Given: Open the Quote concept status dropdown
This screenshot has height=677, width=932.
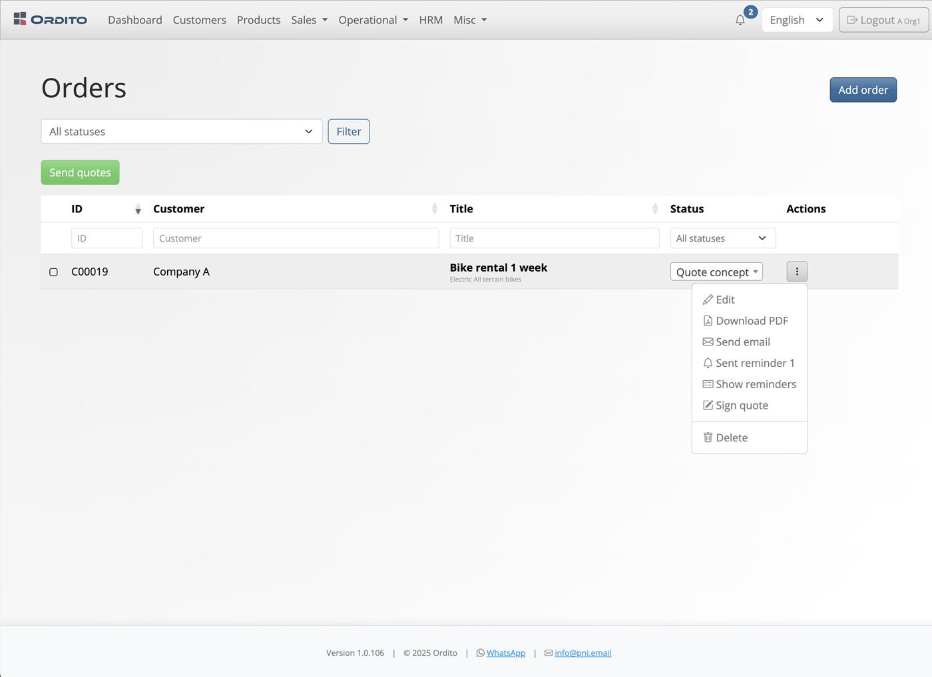Looking at the screenshot, I should pos(716,272).
